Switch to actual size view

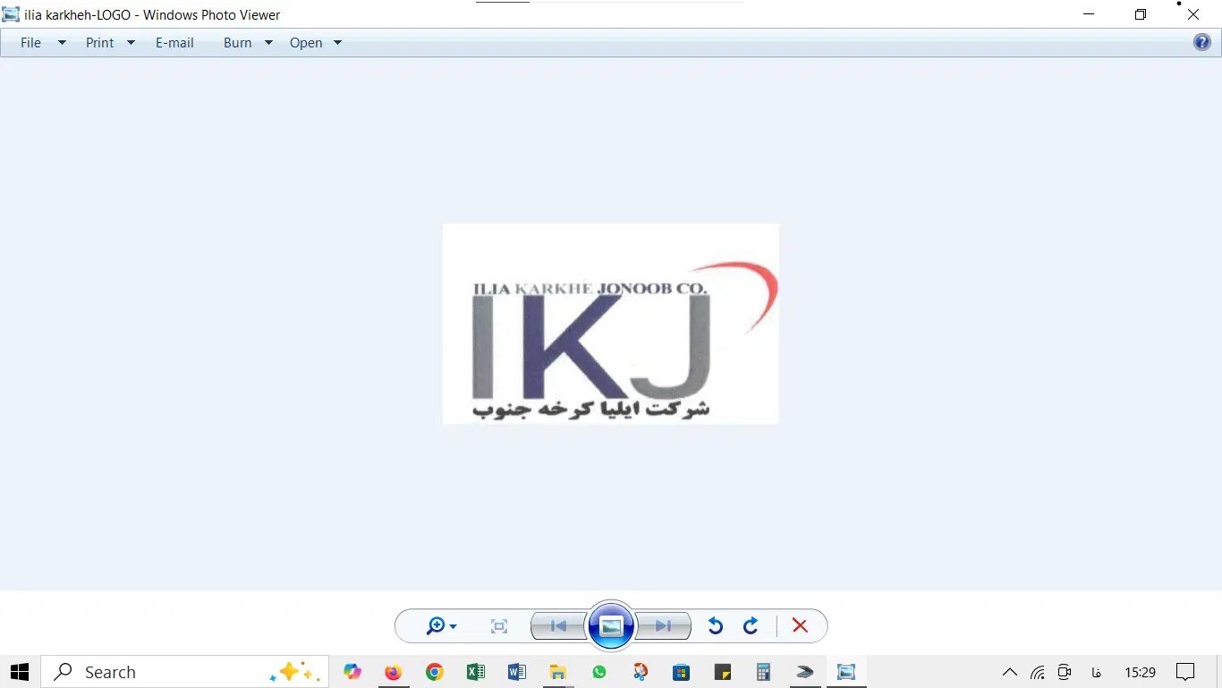click(x=499, y=626)
